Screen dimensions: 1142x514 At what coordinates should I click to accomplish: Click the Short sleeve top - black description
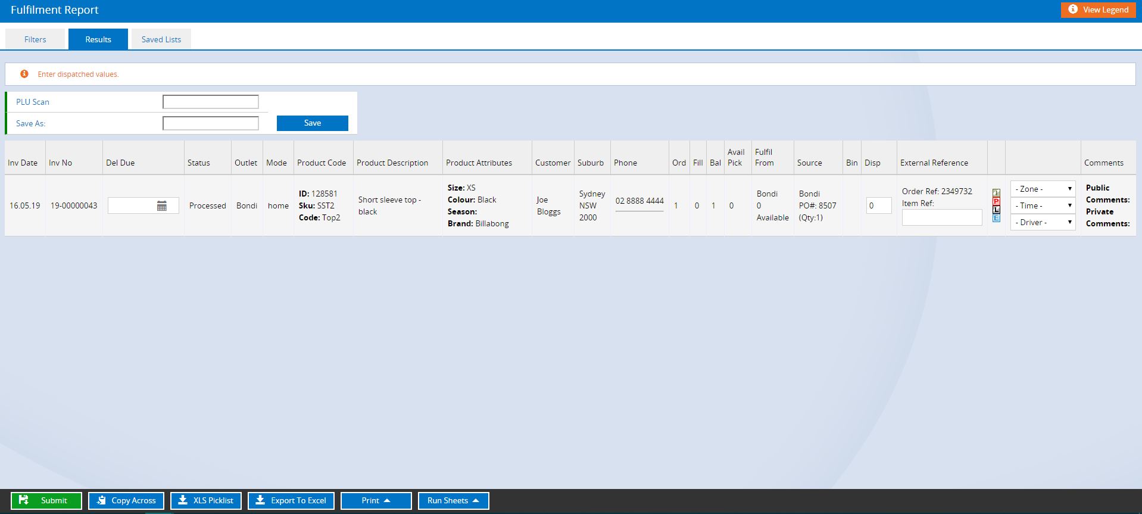click(389, 205)
